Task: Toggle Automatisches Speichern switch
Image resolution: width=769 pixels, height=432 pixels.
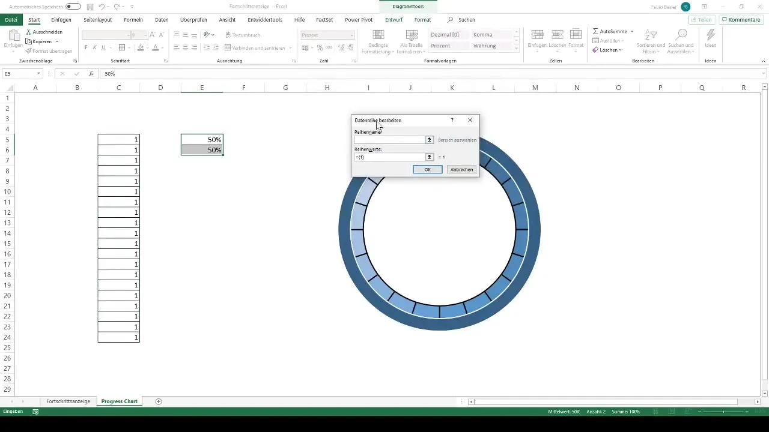Action: [x=73, y=7]
